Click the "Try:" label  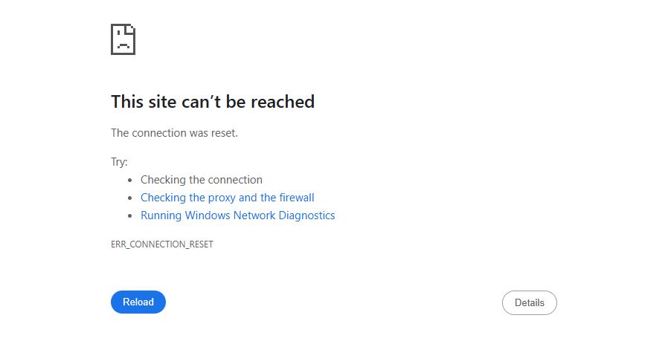[x=119, y=161]
